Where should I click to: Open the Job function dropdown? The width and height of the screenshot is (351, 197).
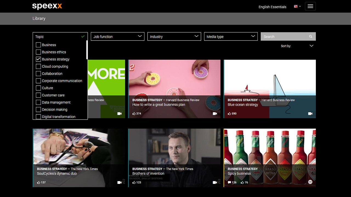[x=117, y=37]
